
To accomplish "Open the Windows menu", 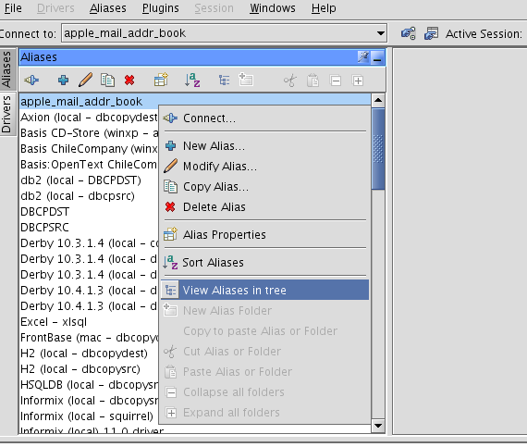I will point(272,8).
